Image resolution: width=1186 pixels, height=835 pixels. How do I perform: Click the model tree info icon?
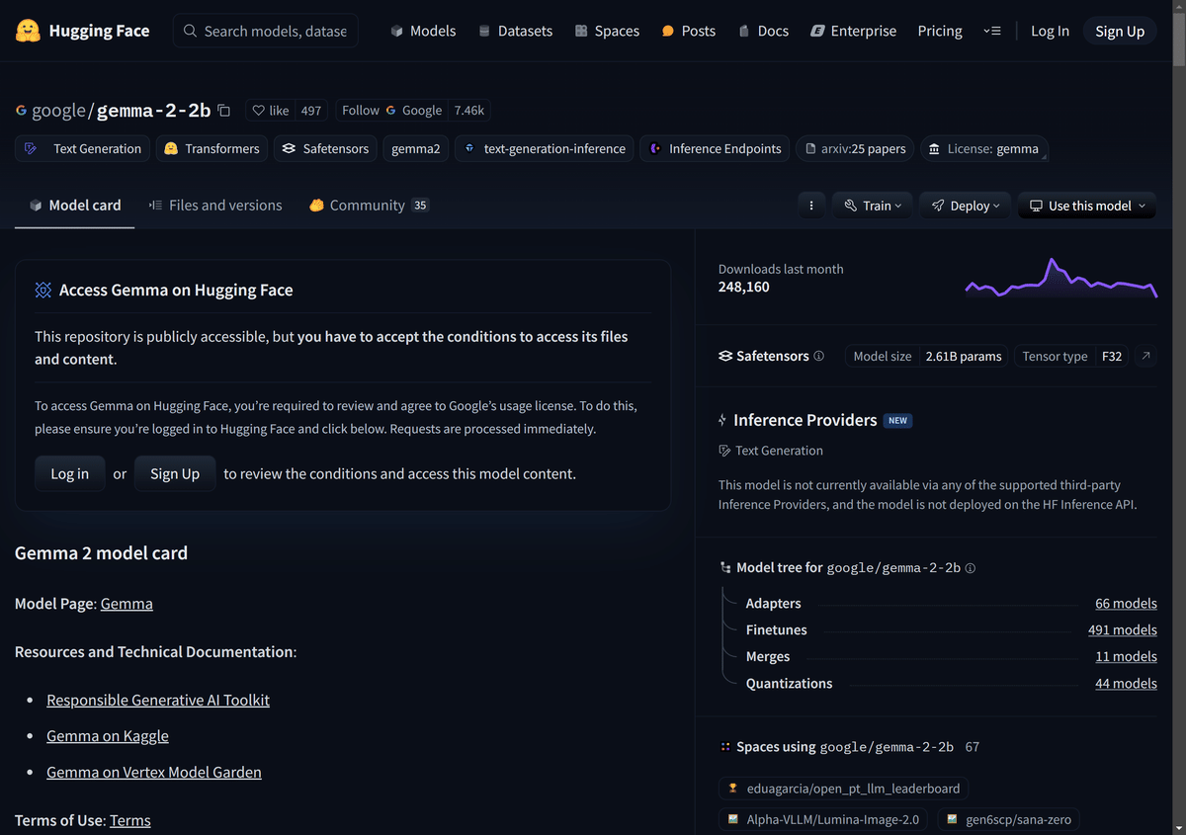(x=971, y=568)
